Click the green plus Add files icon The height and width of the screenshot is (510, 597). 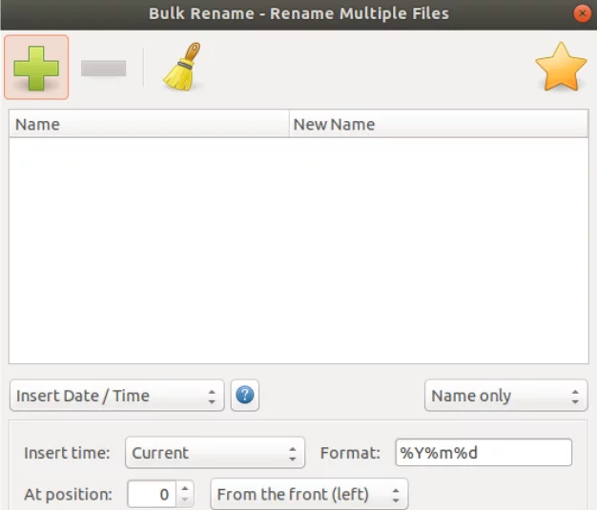36,68
